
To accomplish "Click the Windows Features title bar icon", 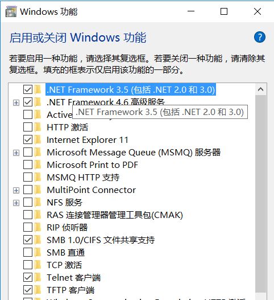I will 11,12.
